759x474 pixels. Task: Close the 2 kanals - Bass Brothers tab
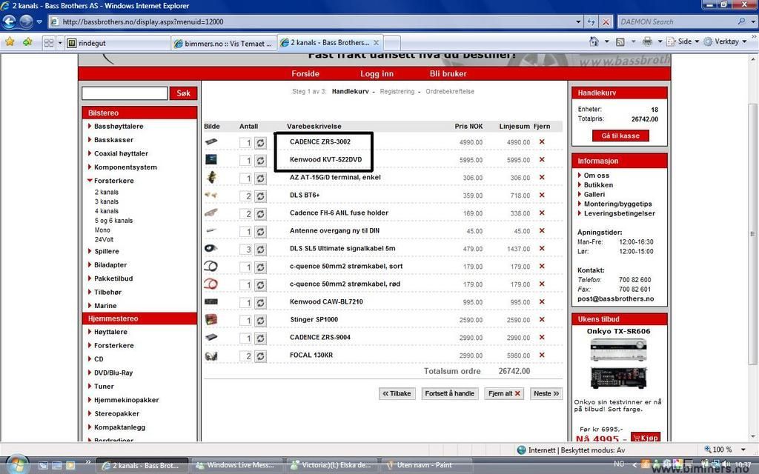[x=376, y=42]
